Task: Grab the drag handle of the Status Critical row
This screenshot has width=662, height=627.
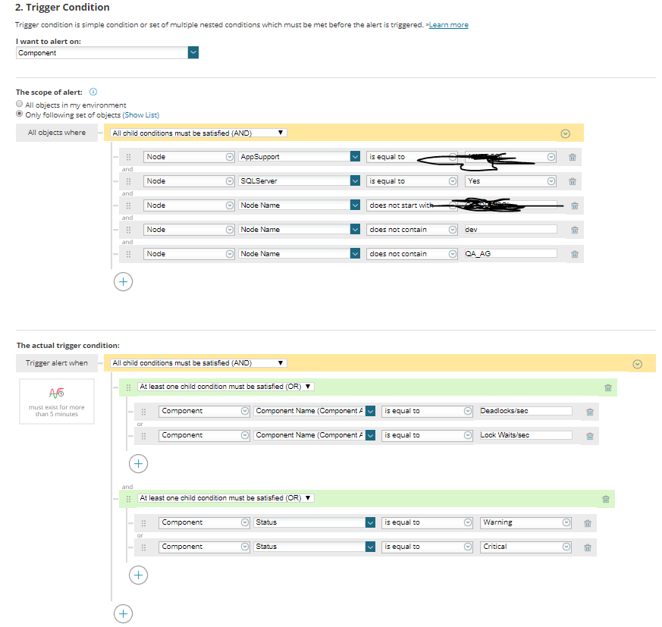Action: (143, 547)
